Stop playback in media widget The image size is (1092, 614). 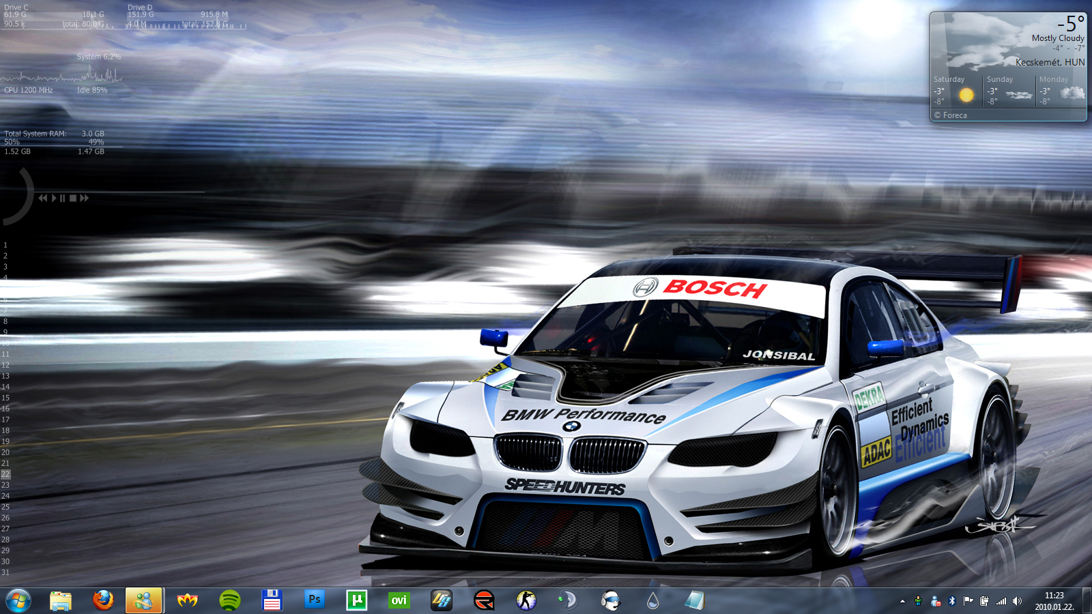72,198
